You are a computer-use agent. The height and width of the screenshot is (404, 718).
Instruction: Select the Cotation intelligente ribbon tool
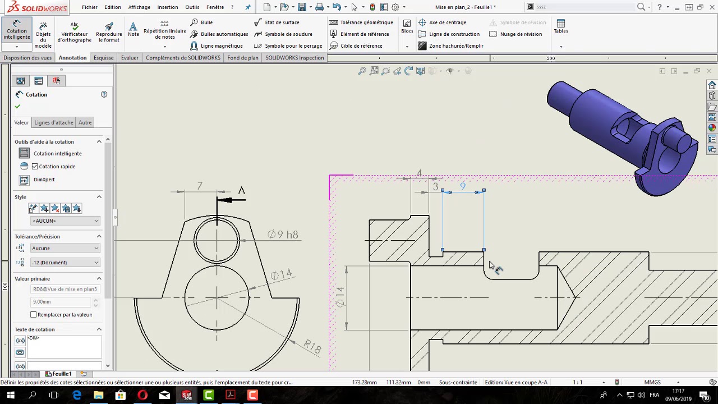(x=17, y=31)
